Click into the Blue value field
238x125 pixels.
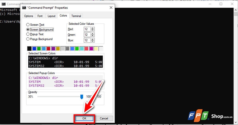87,40
